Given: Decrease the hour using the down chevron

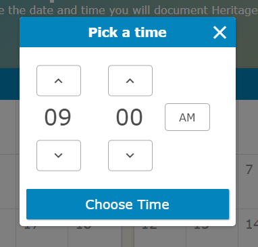Looking at the screenshot, I should point(59,155).
